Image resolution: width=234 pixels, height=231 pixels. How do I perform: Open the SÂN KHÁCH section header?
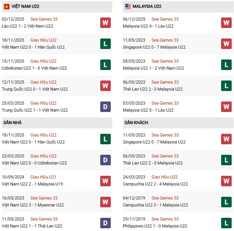pos(137,122)
